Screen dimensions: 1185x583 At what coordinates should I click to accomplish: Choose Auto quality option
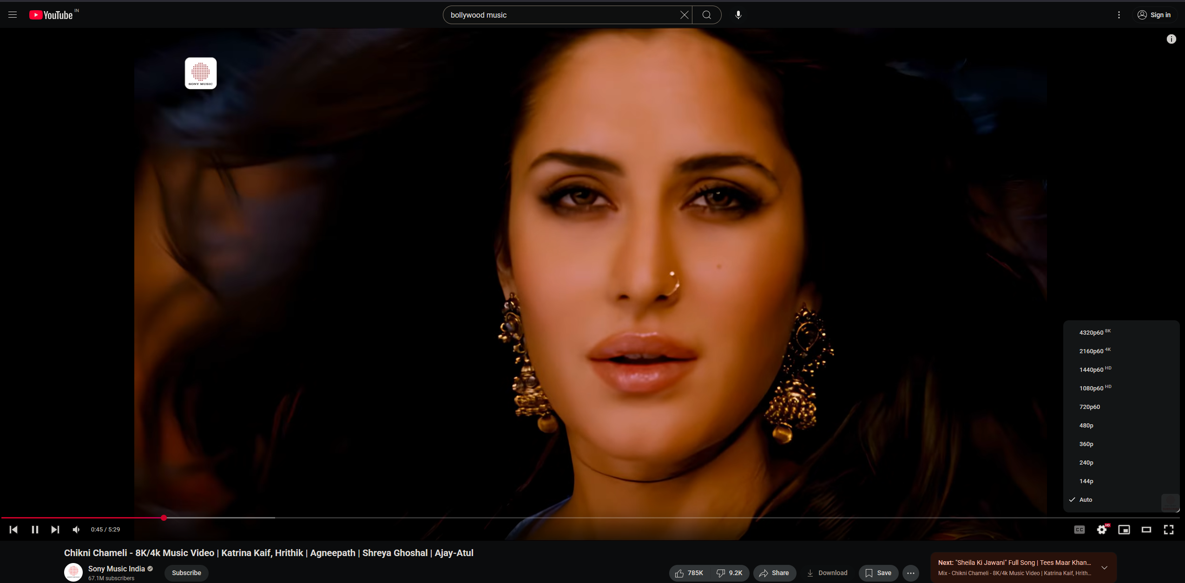(x=1121, y=499)
